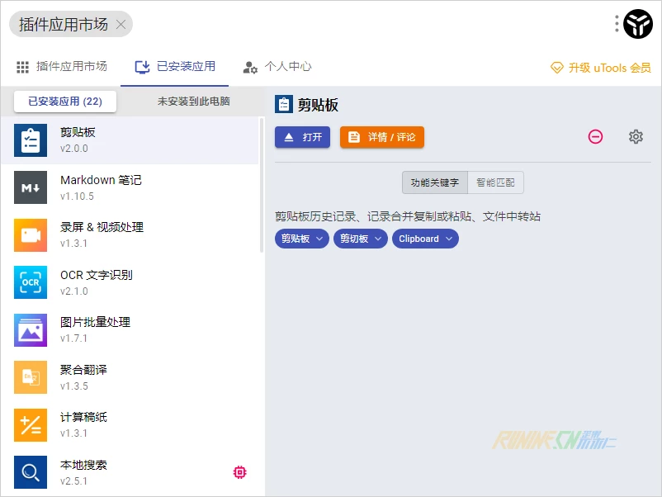Switch to 智能匹配 view
This screenshot has height=497, width=662.
(495, 182)
